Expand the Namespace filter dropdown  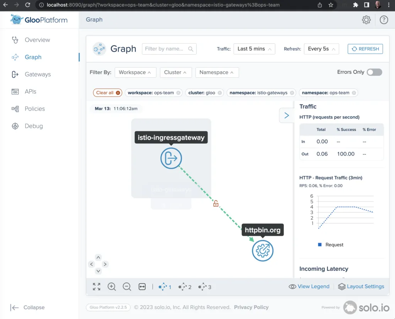pos(217,72)
